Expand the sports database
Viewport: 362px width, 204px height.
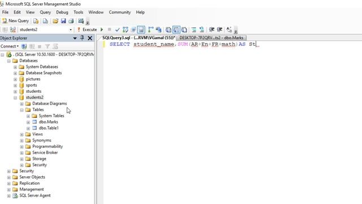coord(15,86)
